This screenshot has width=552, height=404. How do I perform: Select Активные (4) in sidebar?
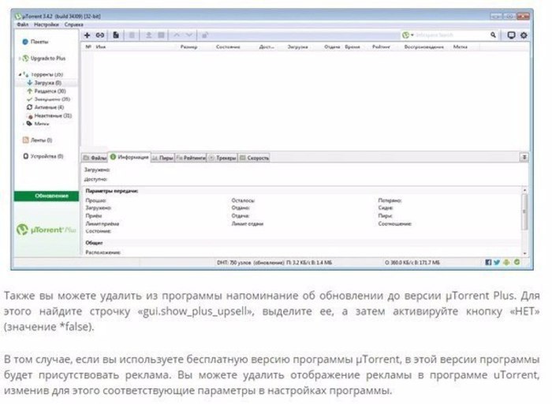(46, 107)
